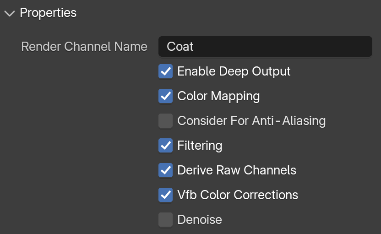Disable the Color Mapping checkbox
Viewport: 381px width, 234px height.
[165, 96]
